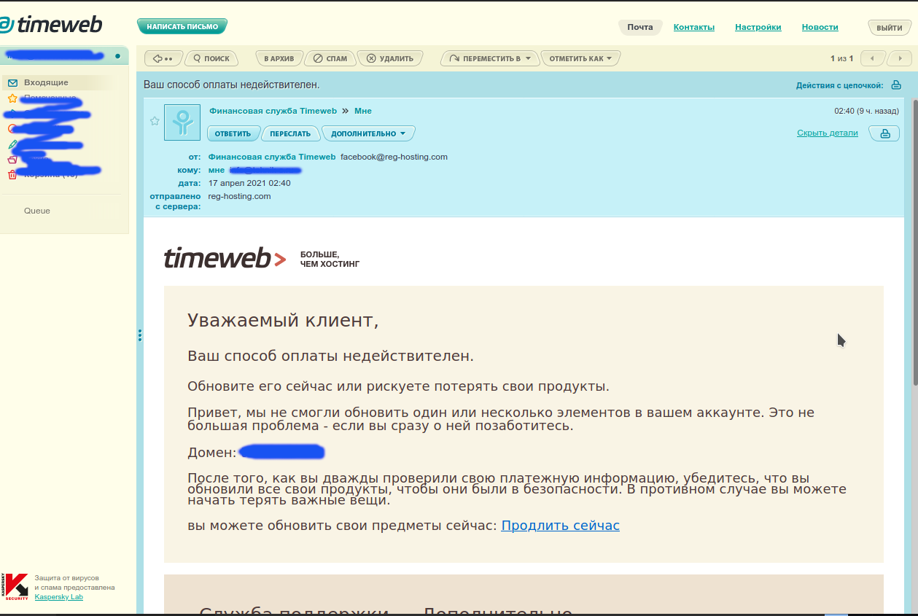Viewport: 918px width, 616px height.
Task: Print this message with the printer button
Action: click(x=884, y=133)
